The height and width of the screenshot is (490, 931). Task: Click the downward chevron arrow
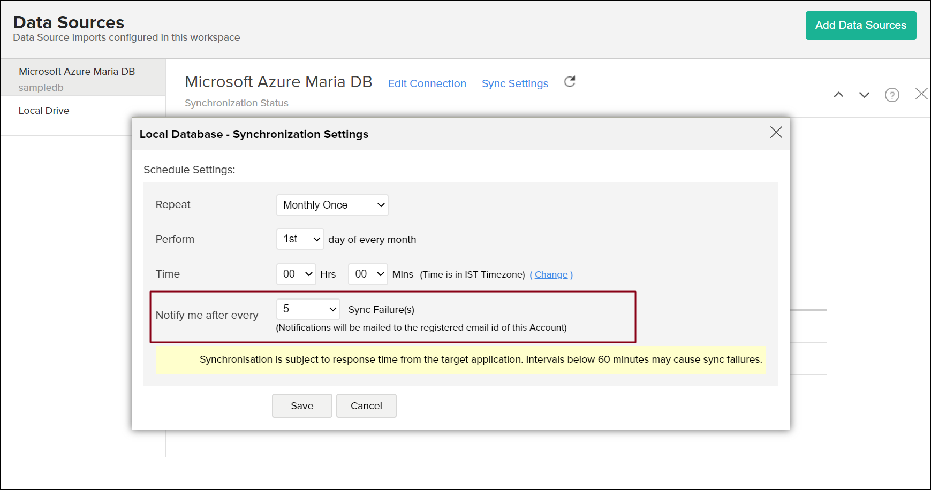coord(864,95)
